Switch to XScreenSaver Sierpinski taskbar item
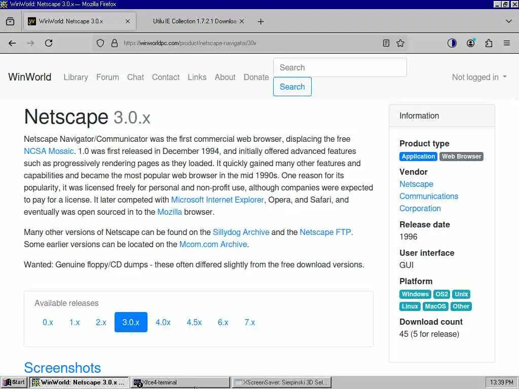Screen dimensions: 519x389 (x=282, y=382)
